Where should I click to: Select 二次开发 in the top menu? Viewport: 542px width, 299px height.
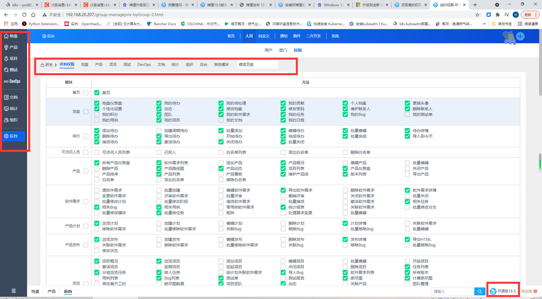[x=313, y=36]
